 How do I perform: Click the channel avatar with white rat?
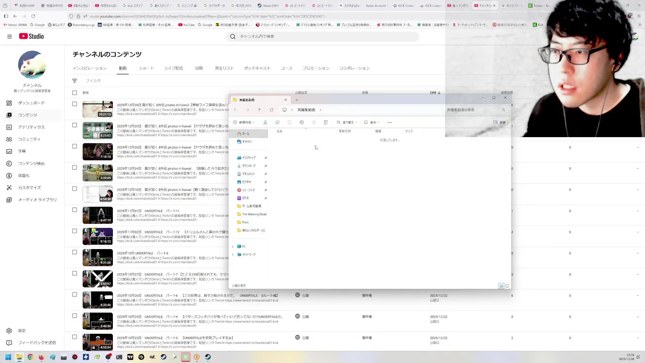click(32, 65)
